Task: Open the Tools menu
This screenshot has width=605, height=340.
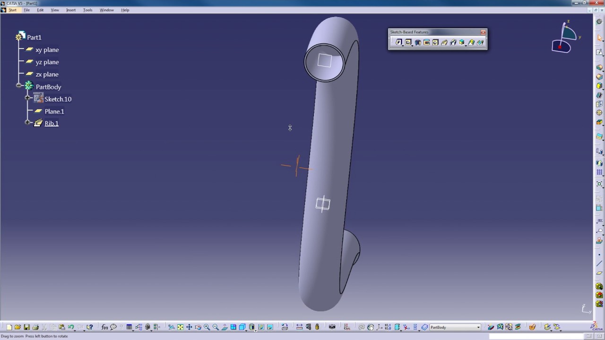Action: (88, 10)
